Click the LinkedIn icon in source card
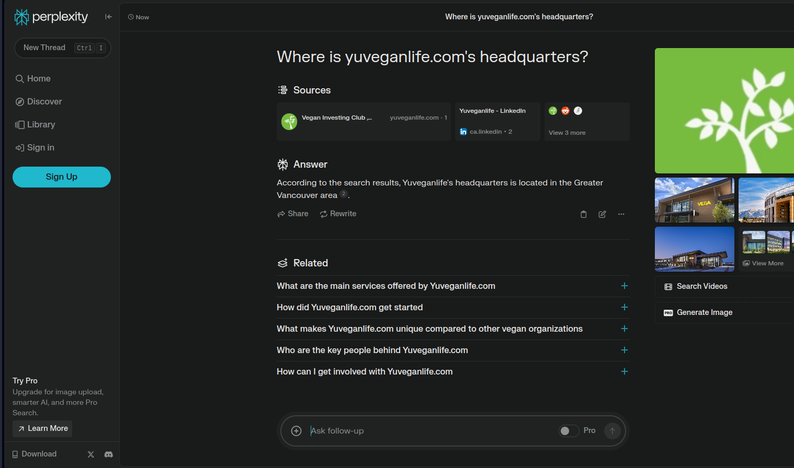Image resolution: width=794 pixels, height=468 pixels. click(x=463, y=132)
